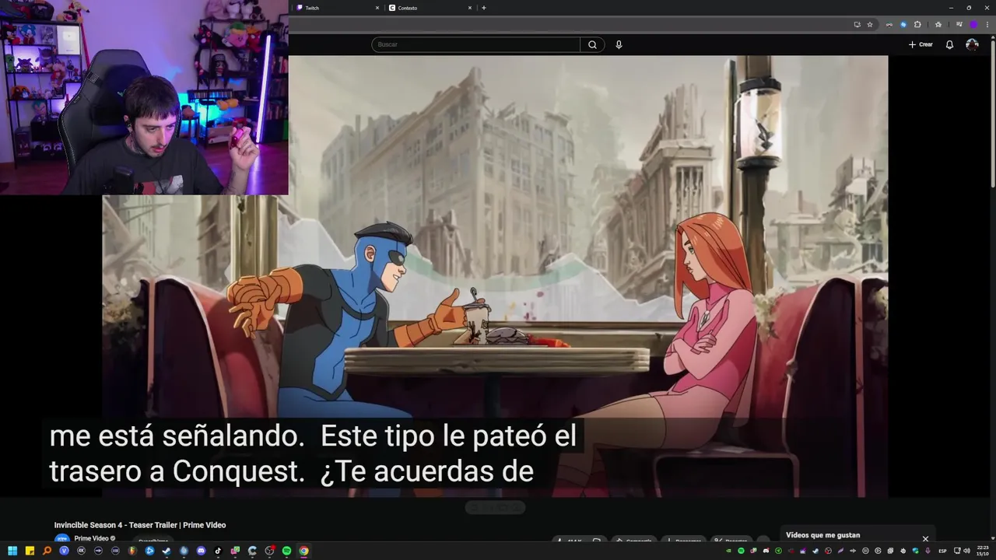Switch to the Contexto browser tab

pyautogui.click(x=428, y=8)
